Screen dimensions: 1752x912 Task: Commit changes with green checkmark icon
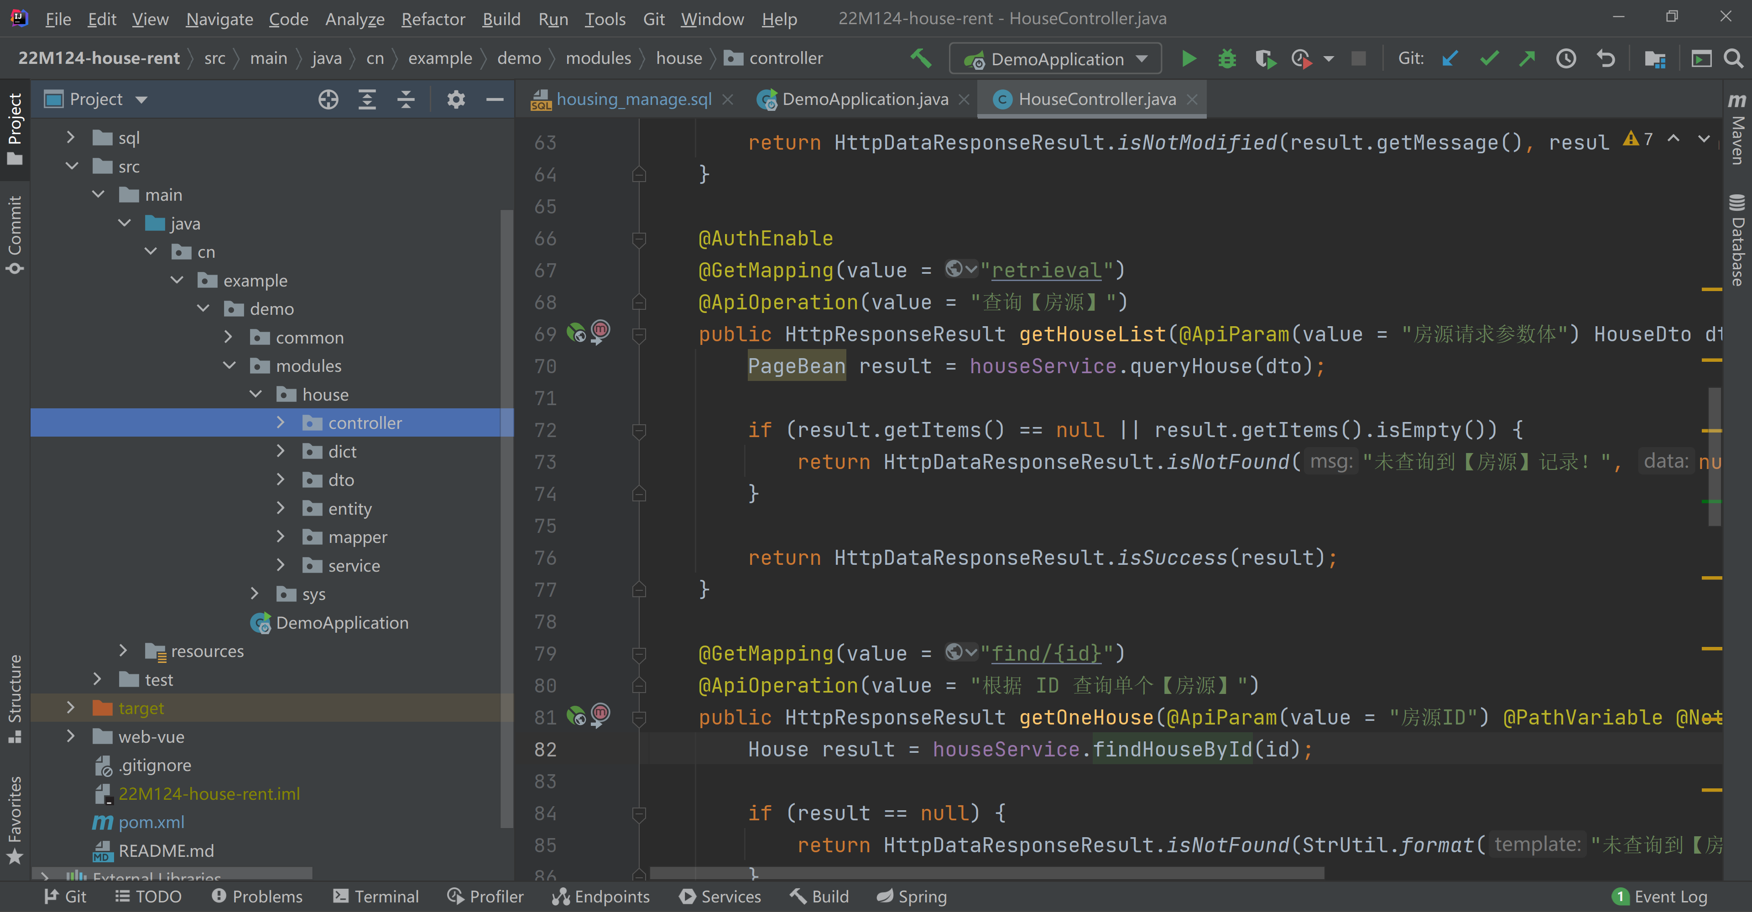tap(1489, 58)
